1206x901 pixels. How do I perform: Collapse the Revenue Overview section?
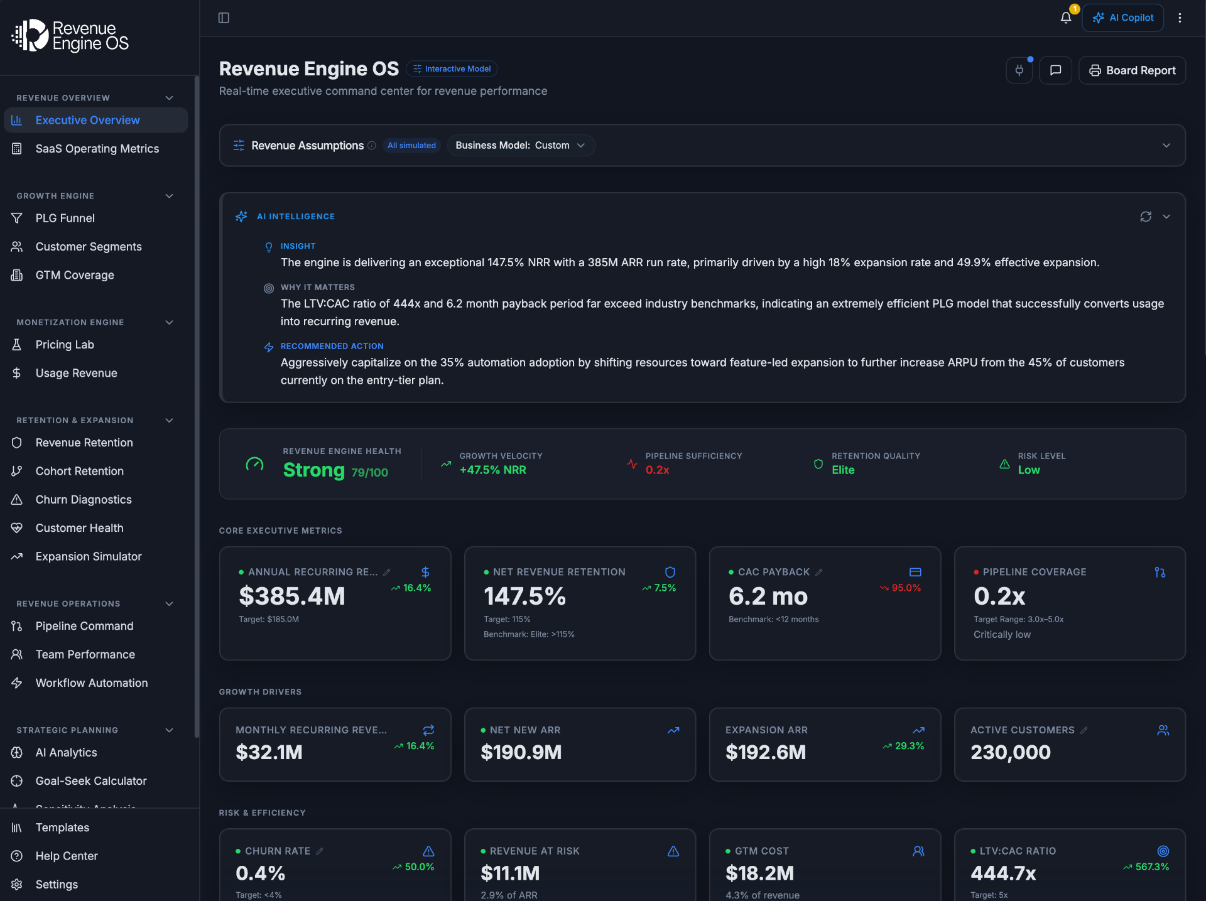coord(169,98)
